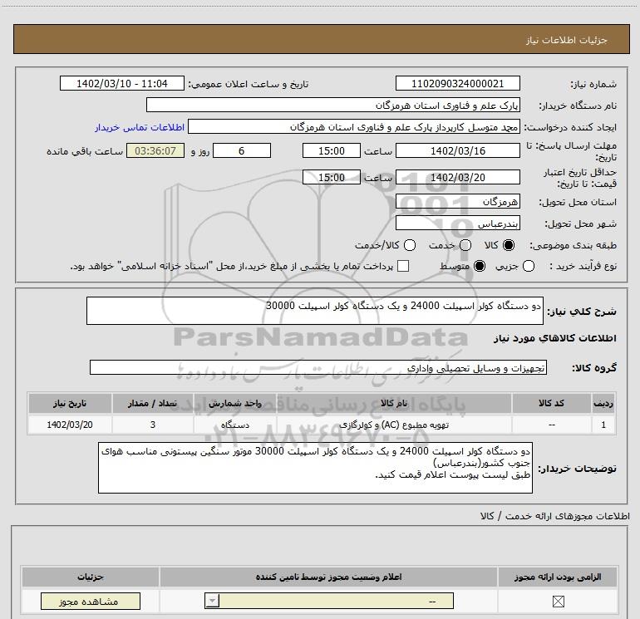The height and width of the screenshot is (619, 640).
Task: Click the delivery city field بندرعباس
Action: [457, 223]
